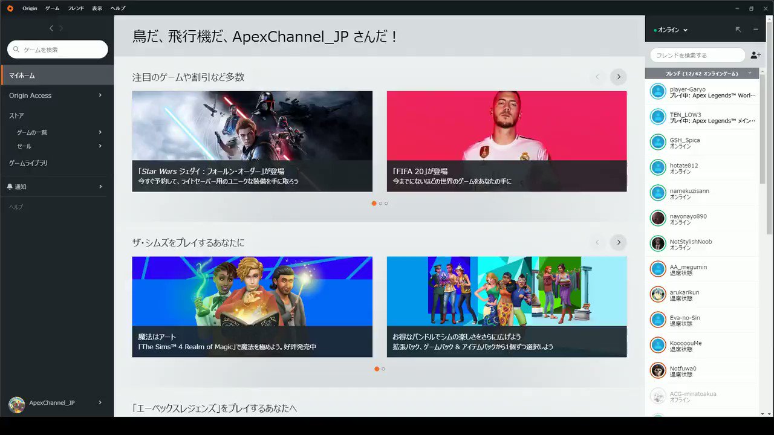This screenshot has height=435, width=774.
Task: Click the Origin logo icon in title bar
Action: point(10,8)
